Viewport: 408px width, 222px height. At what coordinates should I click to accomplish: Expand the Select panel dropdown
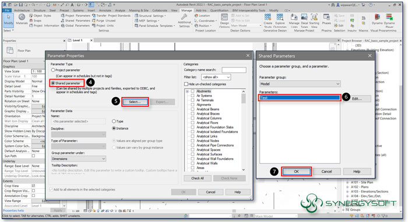(x=8, y=30)
